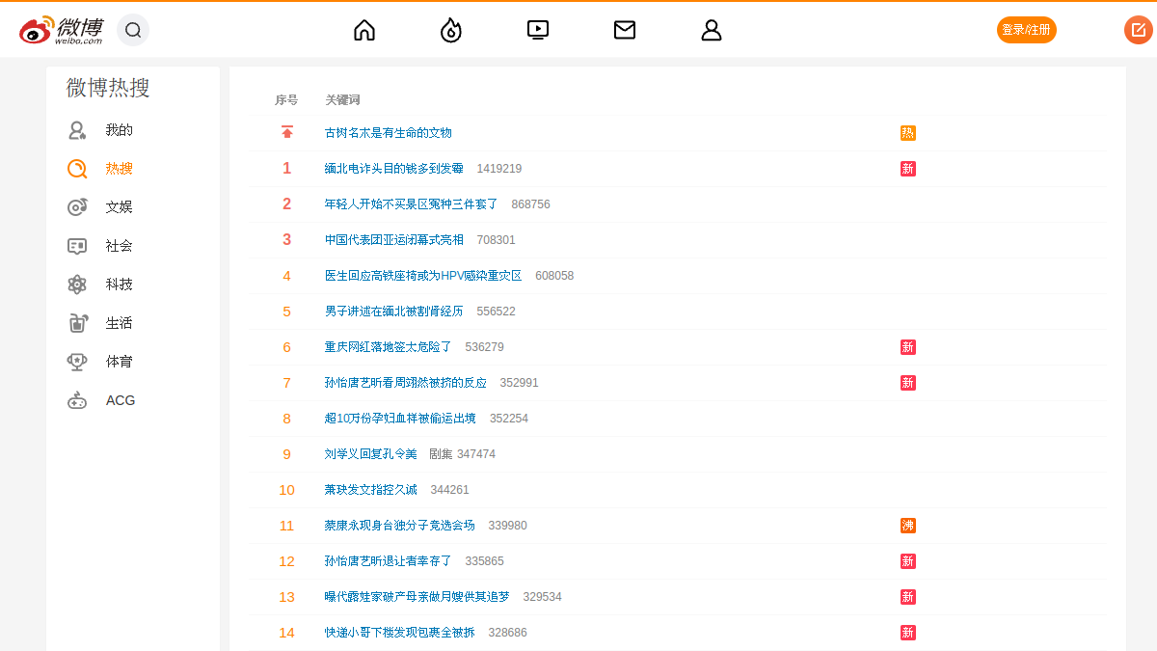Click the 新 badge on 孙怡唐艺昕退让者 row
This screenshot has height=651, width=1157.
coord(908,561)
